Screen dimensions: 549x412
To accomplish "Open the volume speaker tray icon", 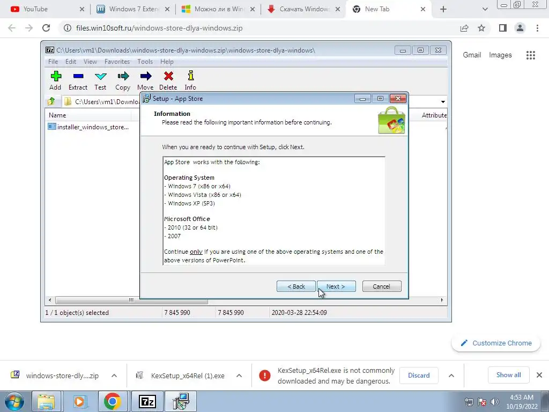I will [x=495, y=402].
